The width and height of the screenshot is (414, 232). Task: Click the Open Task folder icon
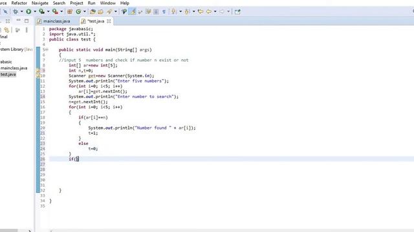pyautogui.click(x=101, y=12)
